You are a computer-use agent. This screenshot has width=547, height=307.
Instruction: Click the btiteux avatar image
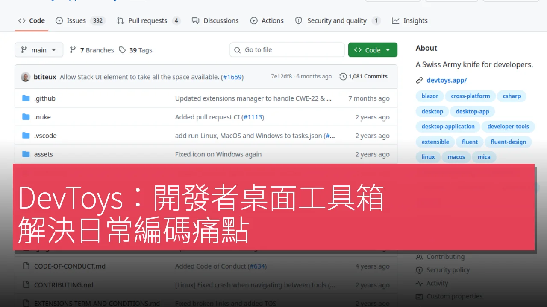point(26,77)
